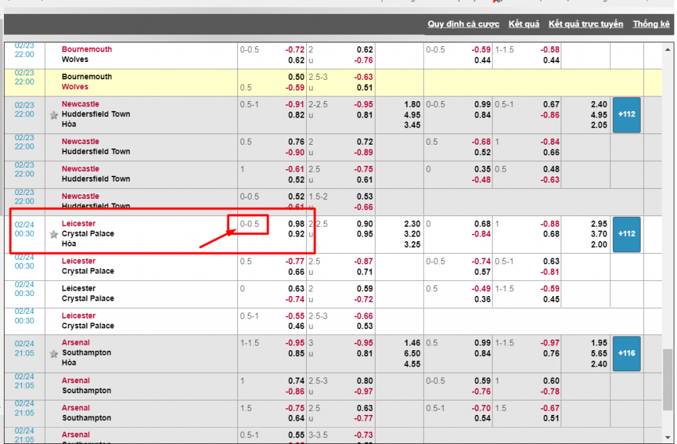Select Arsenal first-half odds 1.95
This screenshot has width=677, height=444.
click(x=599, y=343)
